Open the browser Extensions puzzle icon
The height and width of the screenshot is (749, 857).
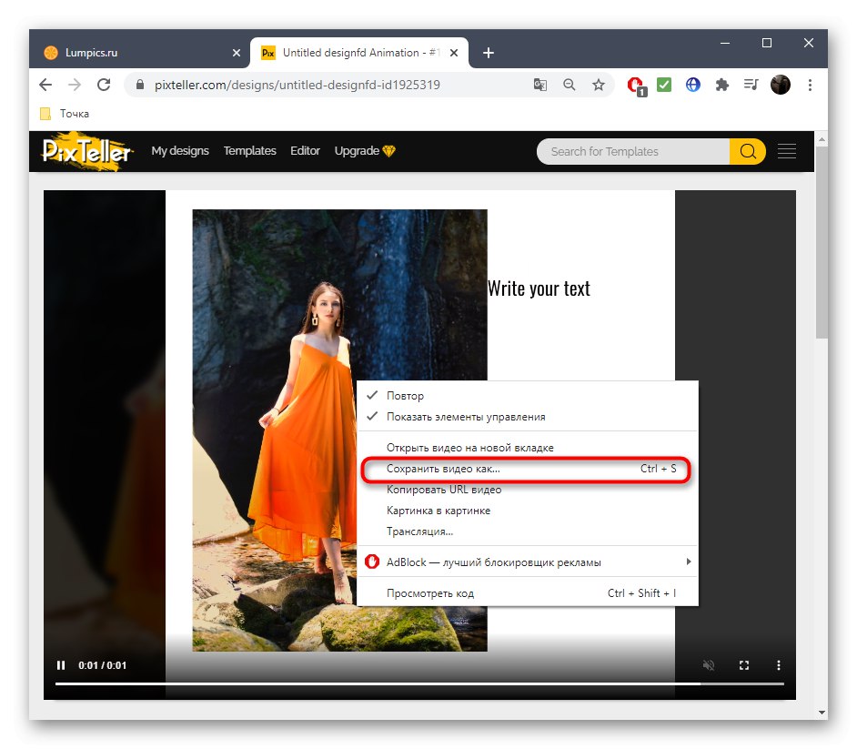coord(721,84)
